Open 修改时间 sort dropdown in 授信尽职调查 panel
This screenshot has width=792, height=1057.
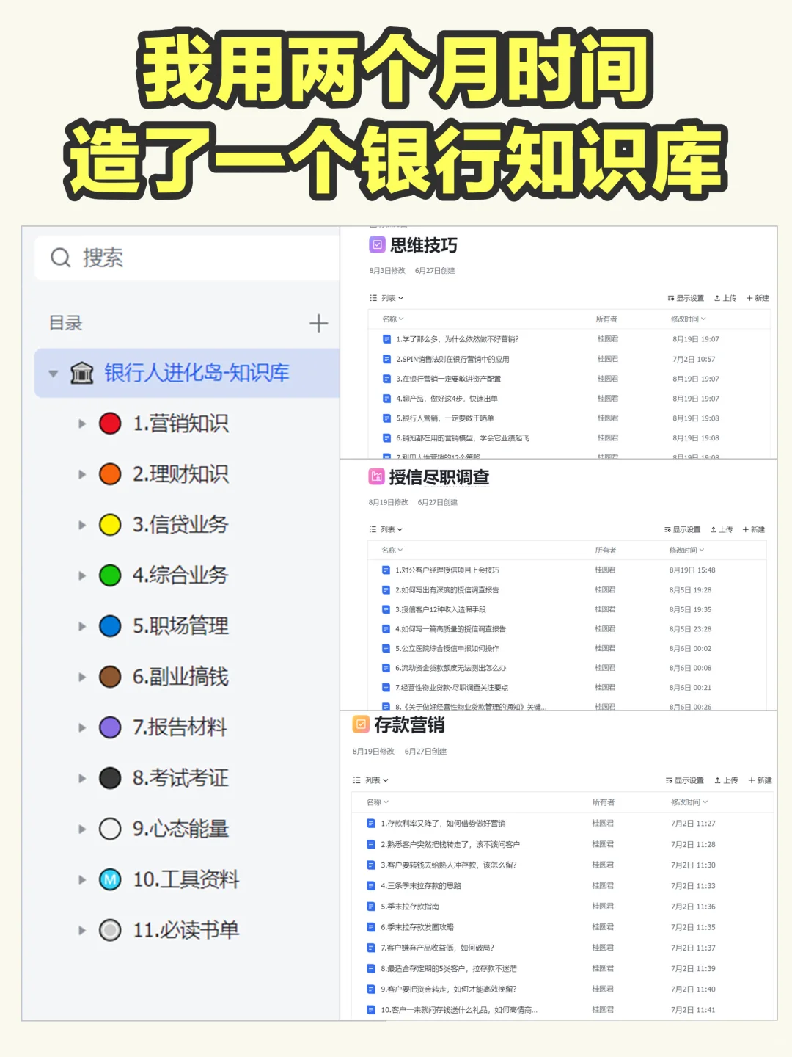686,550
